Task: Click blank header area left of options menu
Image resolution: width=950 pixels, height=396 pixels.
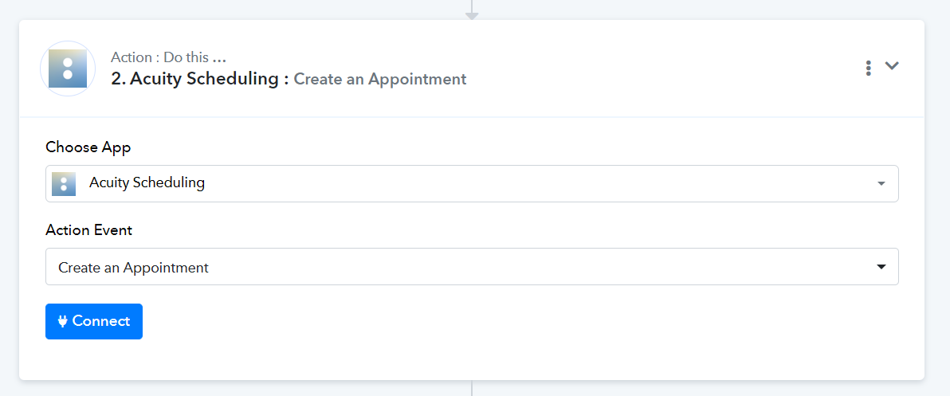Action: 666,68
